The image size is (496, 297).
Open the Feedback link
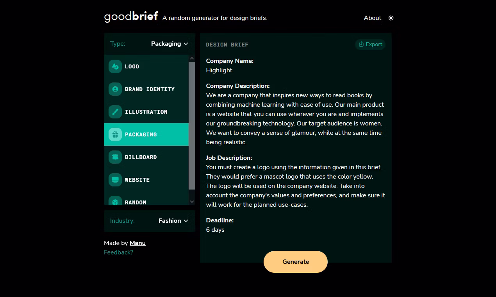[x=118, y=252]
